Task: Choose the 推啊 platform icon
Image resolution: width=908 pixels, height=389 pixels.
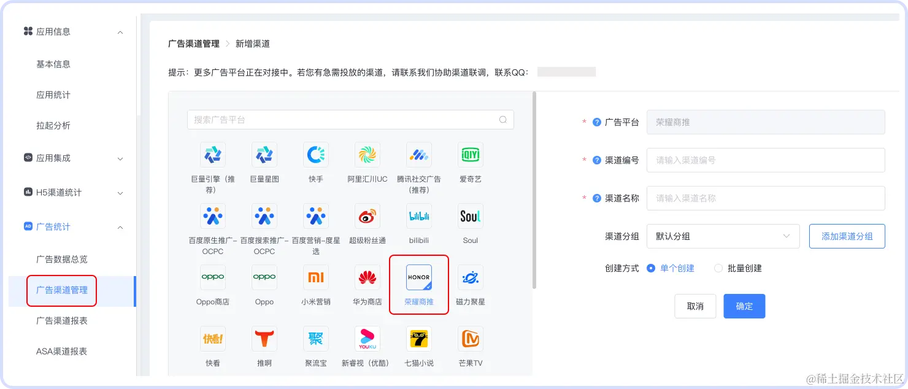Action: (264, 339)
